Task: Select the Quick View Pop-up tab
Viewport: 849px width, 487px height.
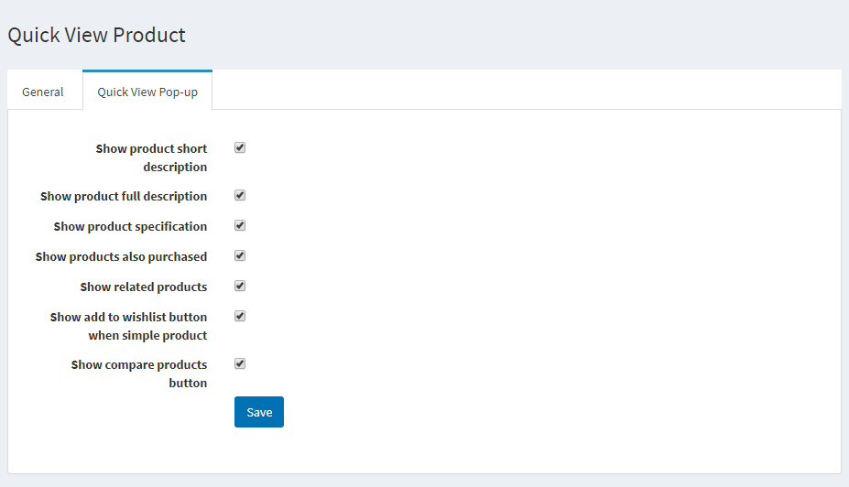Action: click(x=147, y=92)
